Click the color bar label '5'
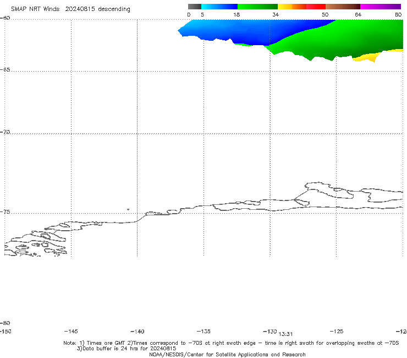 202,14
